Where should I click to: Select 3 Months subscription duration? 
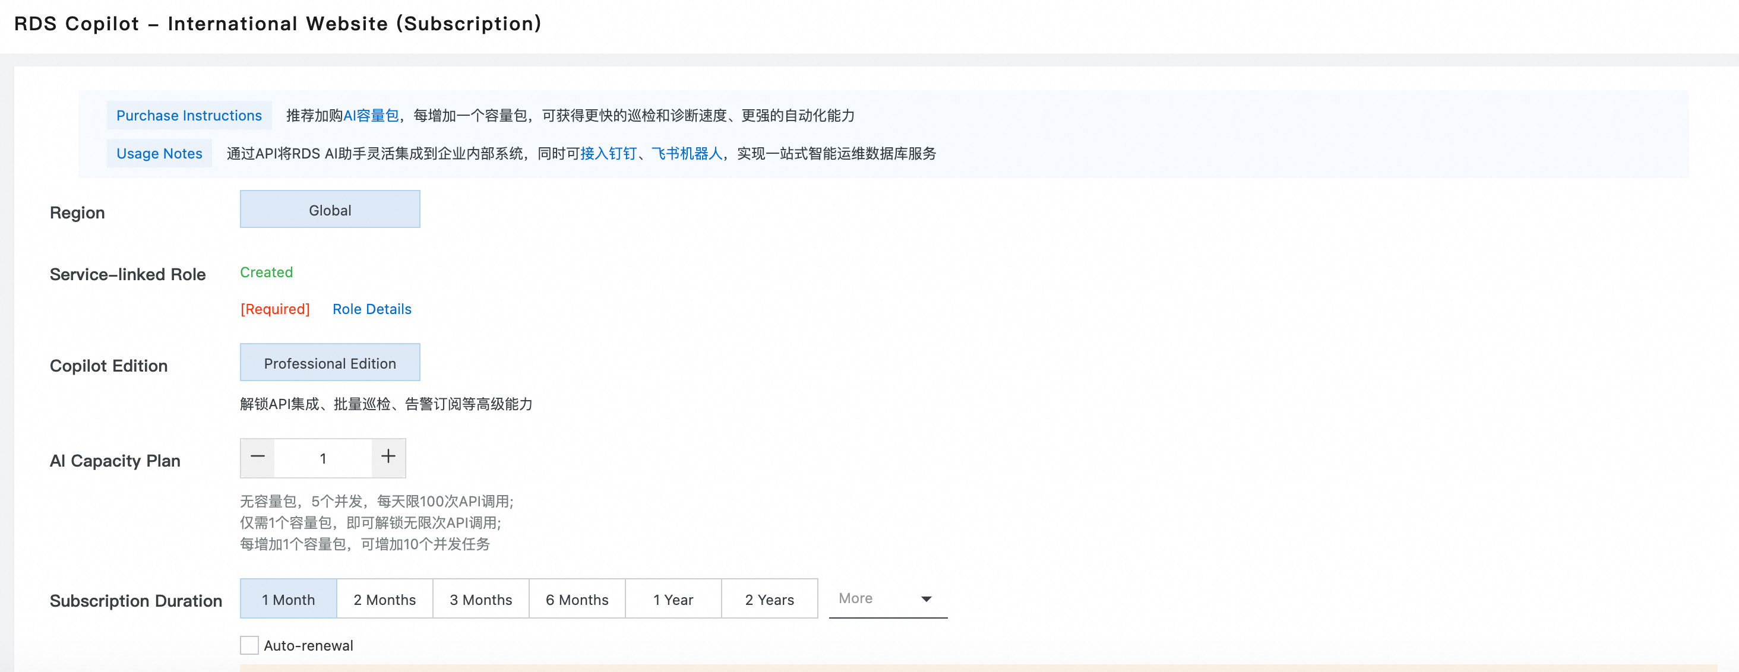pyautogui.click(x=480, y=599)
